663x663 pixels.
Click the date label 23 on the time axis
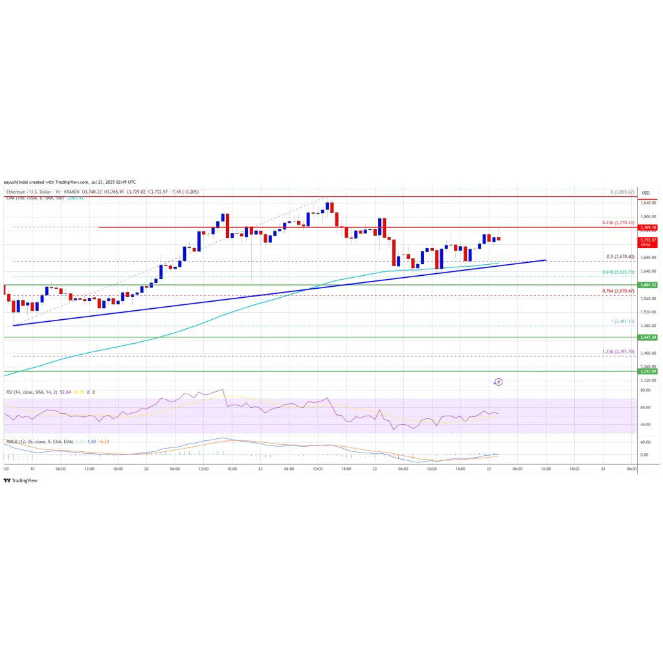[489, 469]
